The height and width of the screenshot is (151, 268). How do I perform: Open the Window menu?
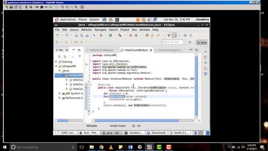coord(144,30)
